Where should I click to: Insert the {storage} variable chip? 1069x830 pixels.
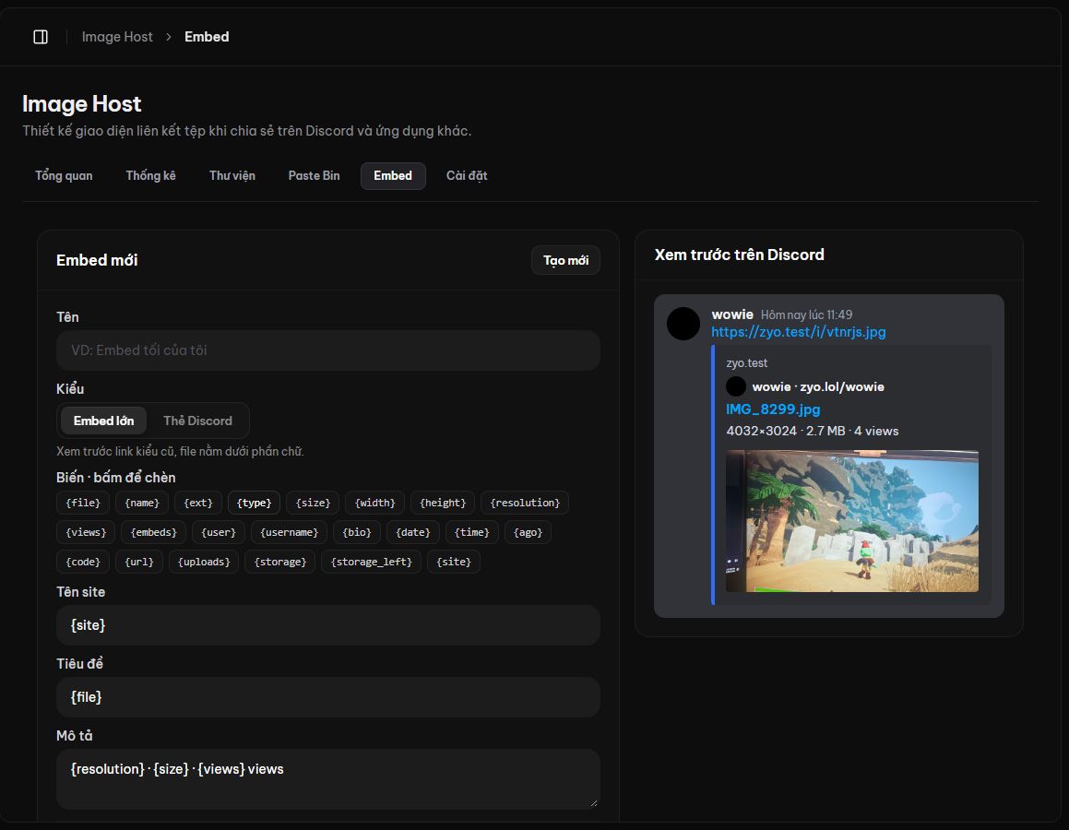280,562
